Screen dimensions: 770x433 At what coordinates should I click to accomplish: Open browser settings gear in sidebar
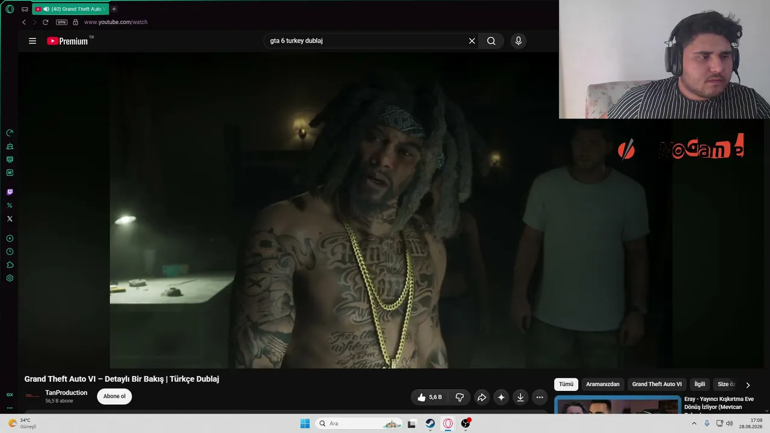[x=10, y=278]
